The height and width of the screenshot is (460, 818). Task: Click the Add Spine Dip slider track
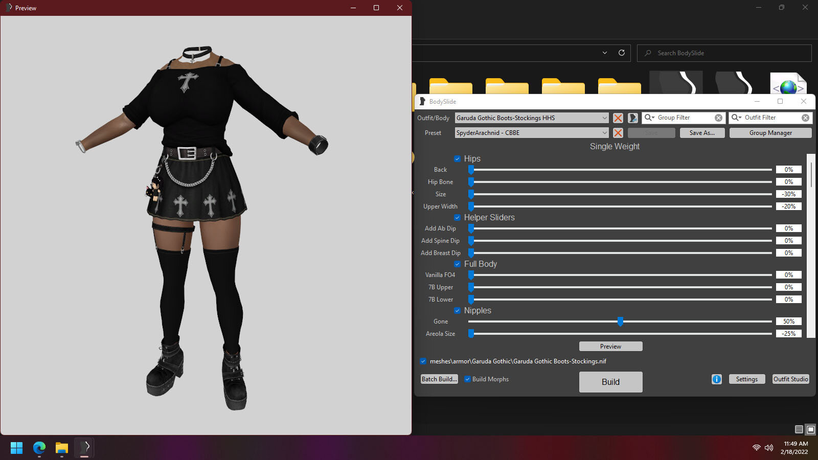[620, 241]
